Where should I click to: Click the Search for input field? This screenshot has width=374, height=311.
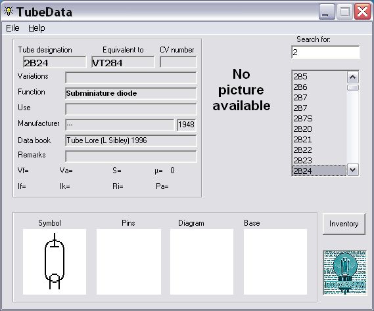point(325,52)
